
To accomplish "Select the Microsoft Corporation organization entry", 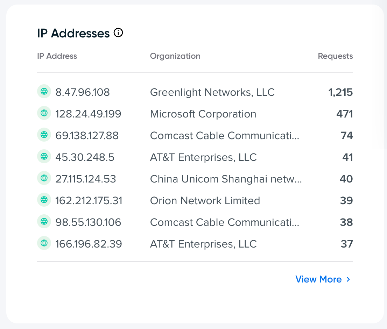I will (203, 114).
